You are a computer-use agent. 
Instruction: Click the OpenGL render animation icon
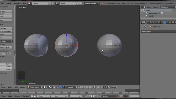115,87
